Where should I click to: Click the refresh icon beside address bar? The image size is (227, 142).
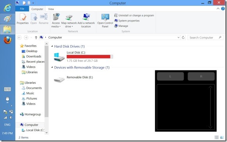(183, 38)
